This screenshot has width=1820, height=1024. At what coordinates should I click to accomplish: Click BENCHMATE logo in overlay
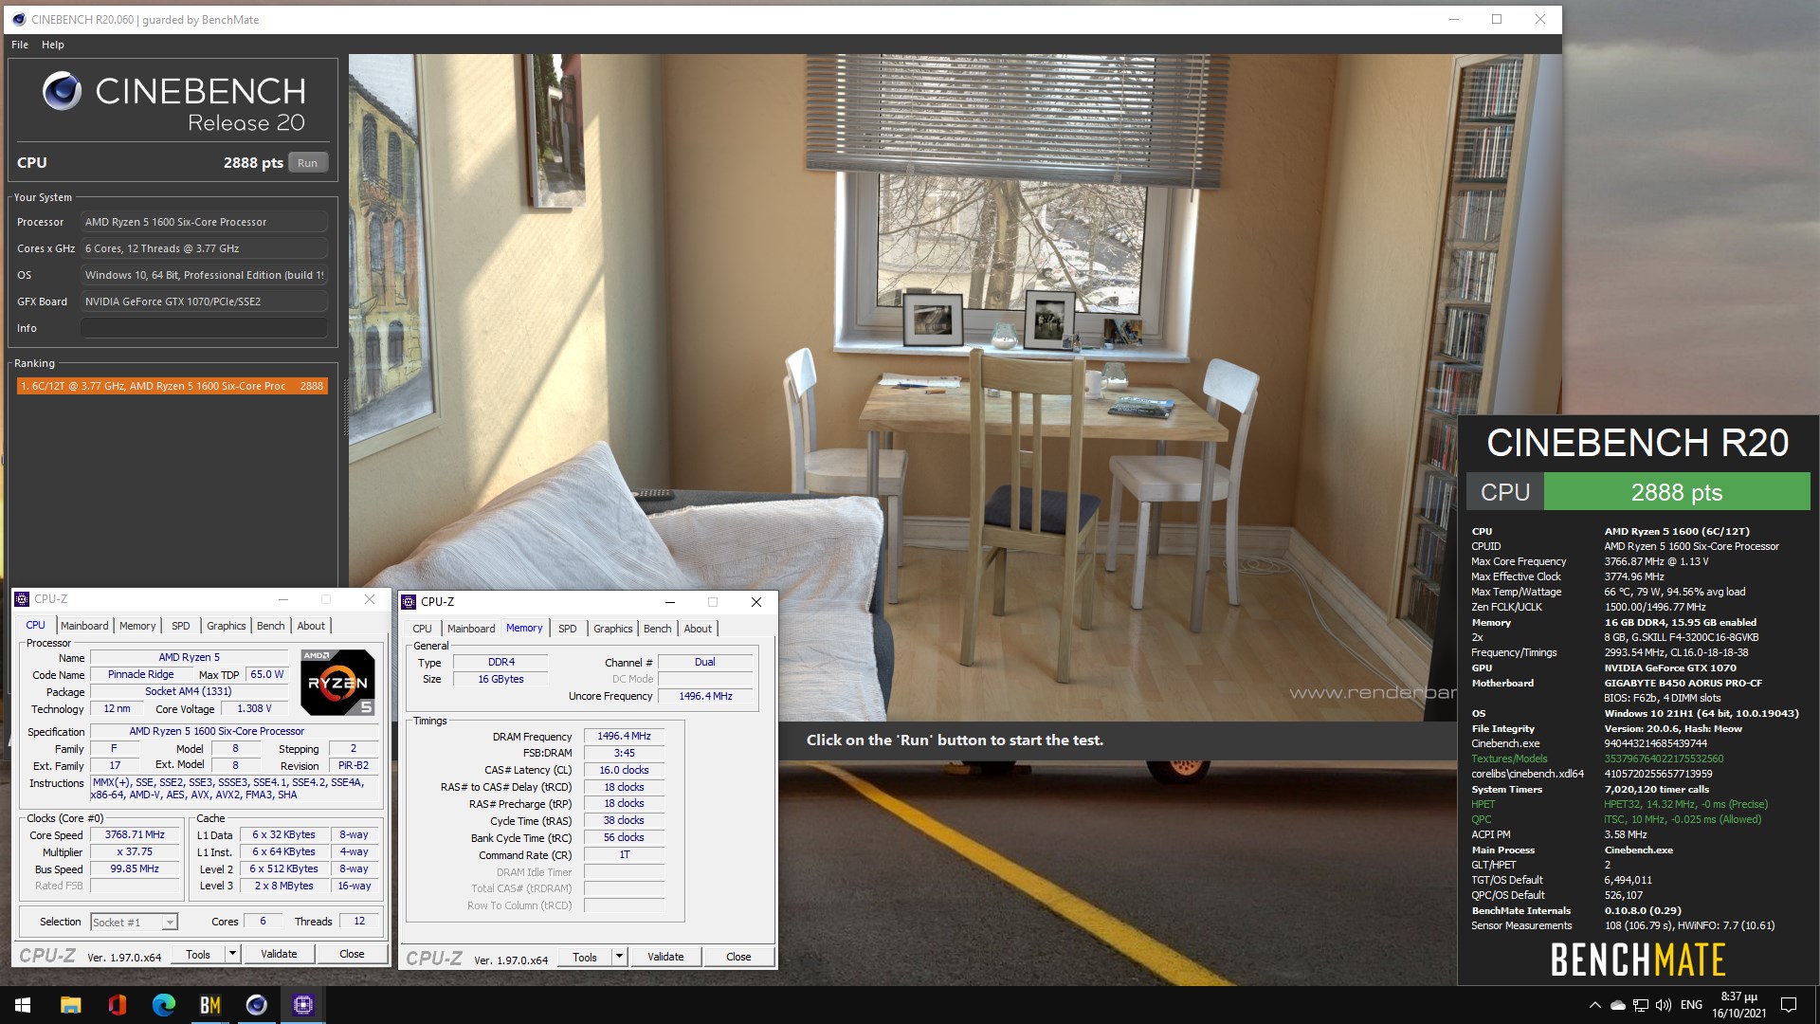pyautogui.click(x=1638, y=960)
